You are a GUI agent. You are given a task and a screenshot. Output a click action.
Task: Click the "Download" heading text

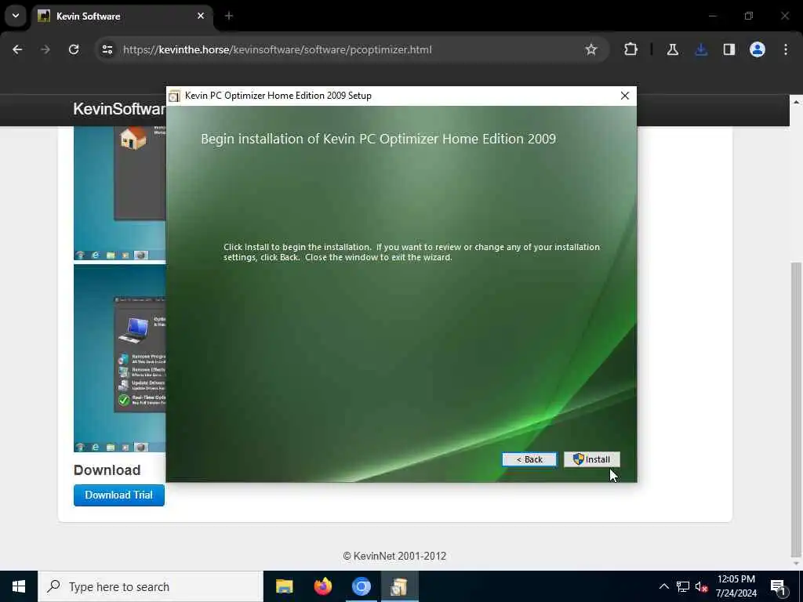[x=107, y=470]
